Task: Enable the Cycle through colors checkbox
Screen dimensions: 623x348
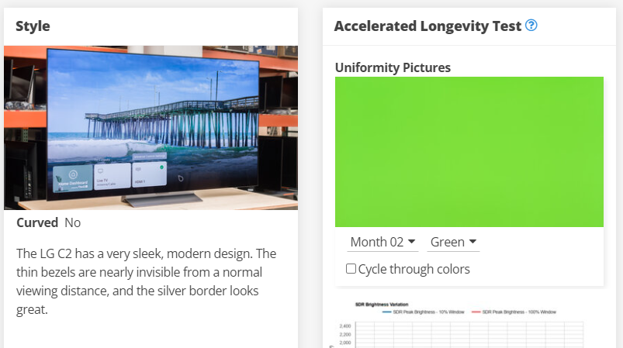Action: pos(351,269)
